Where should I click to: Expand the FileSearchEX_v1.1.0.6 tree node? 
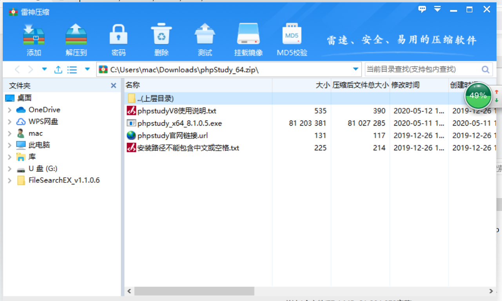coord(10,180)
